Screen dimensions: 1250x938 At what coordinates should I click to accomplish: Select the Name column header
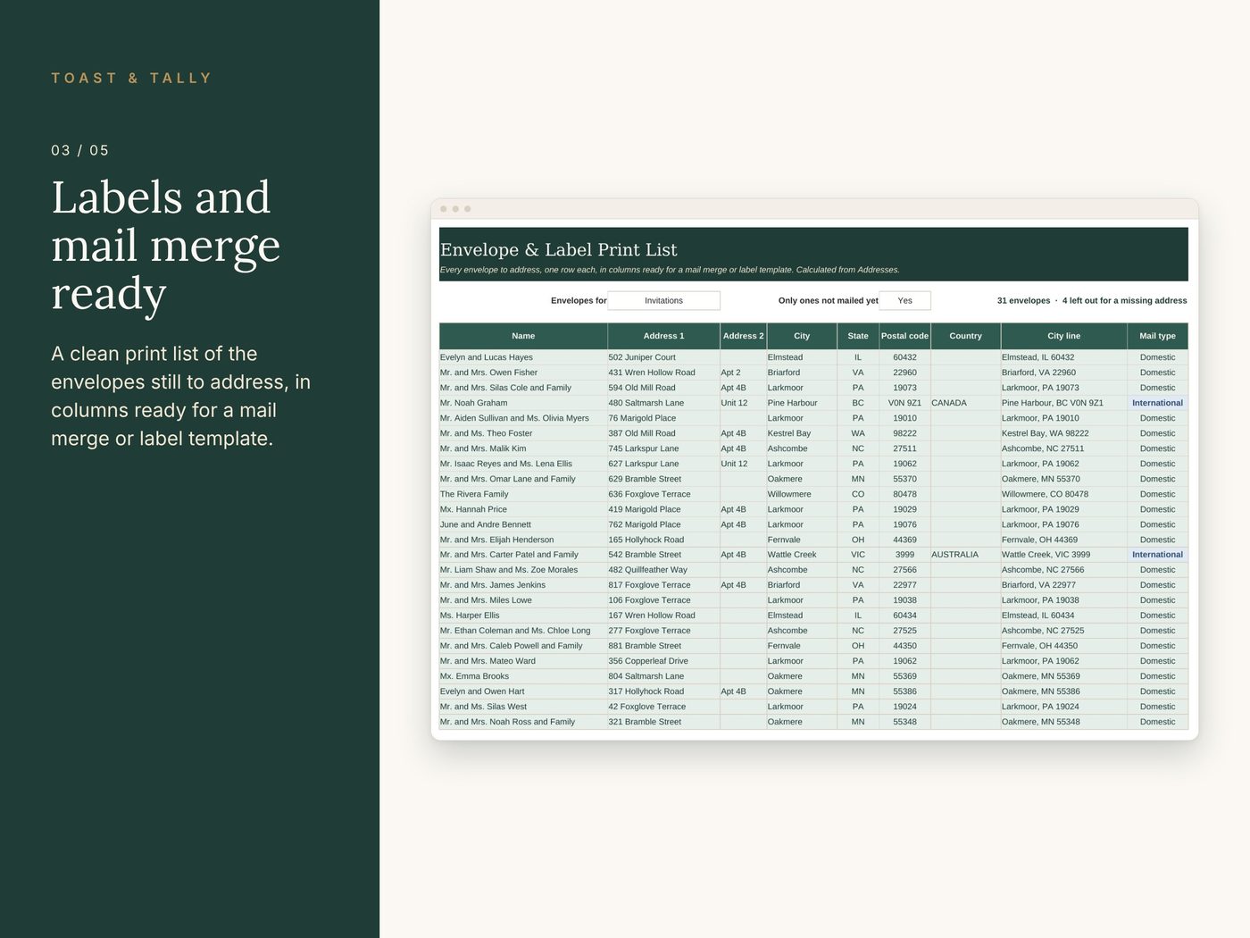(x=523, y=336)
